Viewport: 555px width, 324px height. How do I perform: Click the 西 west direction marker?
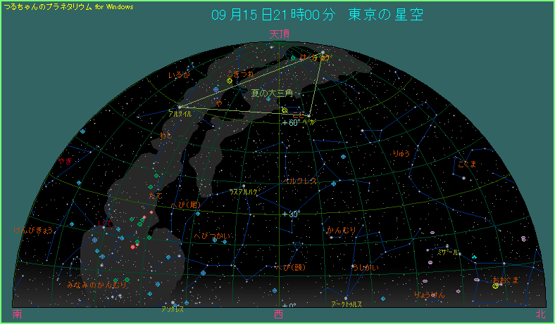279,314
